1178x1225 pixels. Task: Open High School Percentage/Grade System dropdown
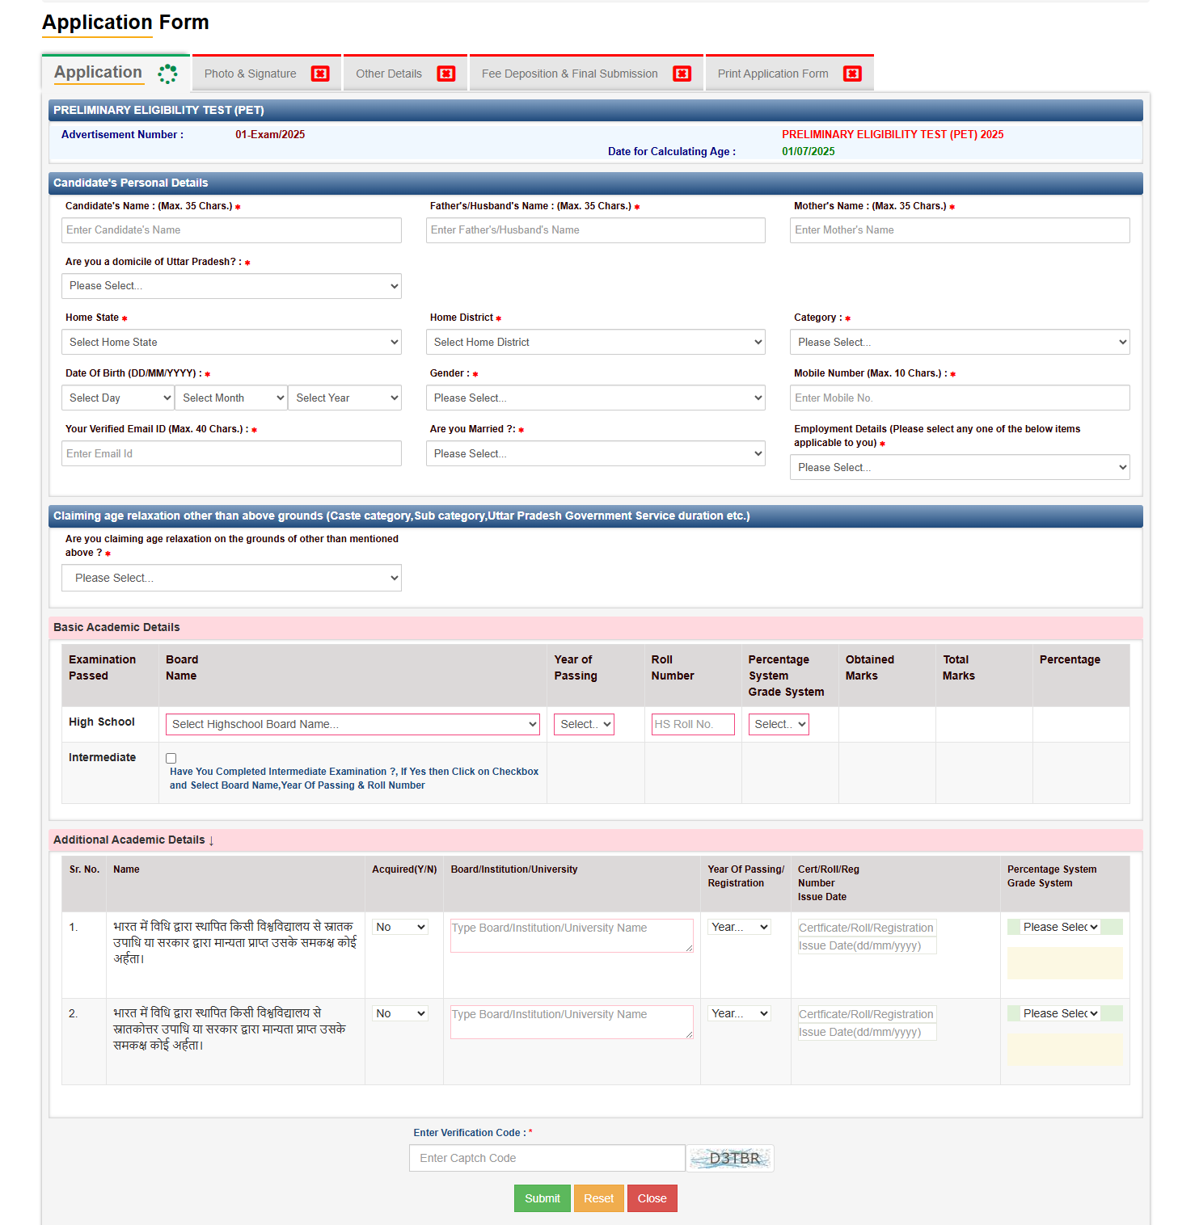[779, 724]
